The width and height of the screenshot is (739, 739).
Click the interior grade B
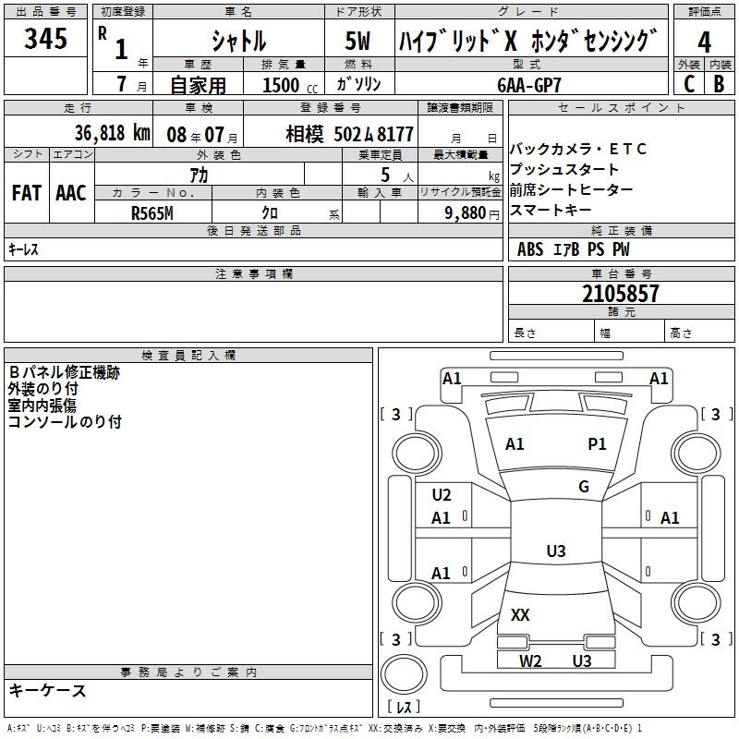[719, 84]
